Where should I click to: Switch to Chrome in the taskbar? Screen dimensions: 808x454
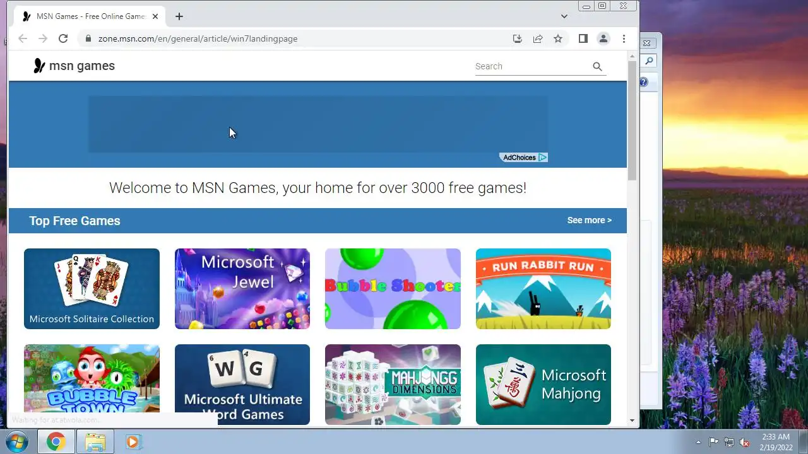coord(56,442)
